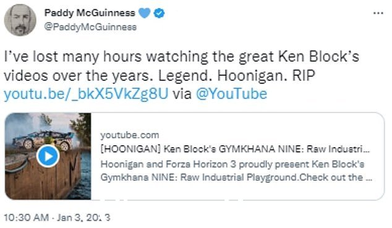
Task: Open the @PaddyMcGuinness handle link
Action: pos(90,27)
